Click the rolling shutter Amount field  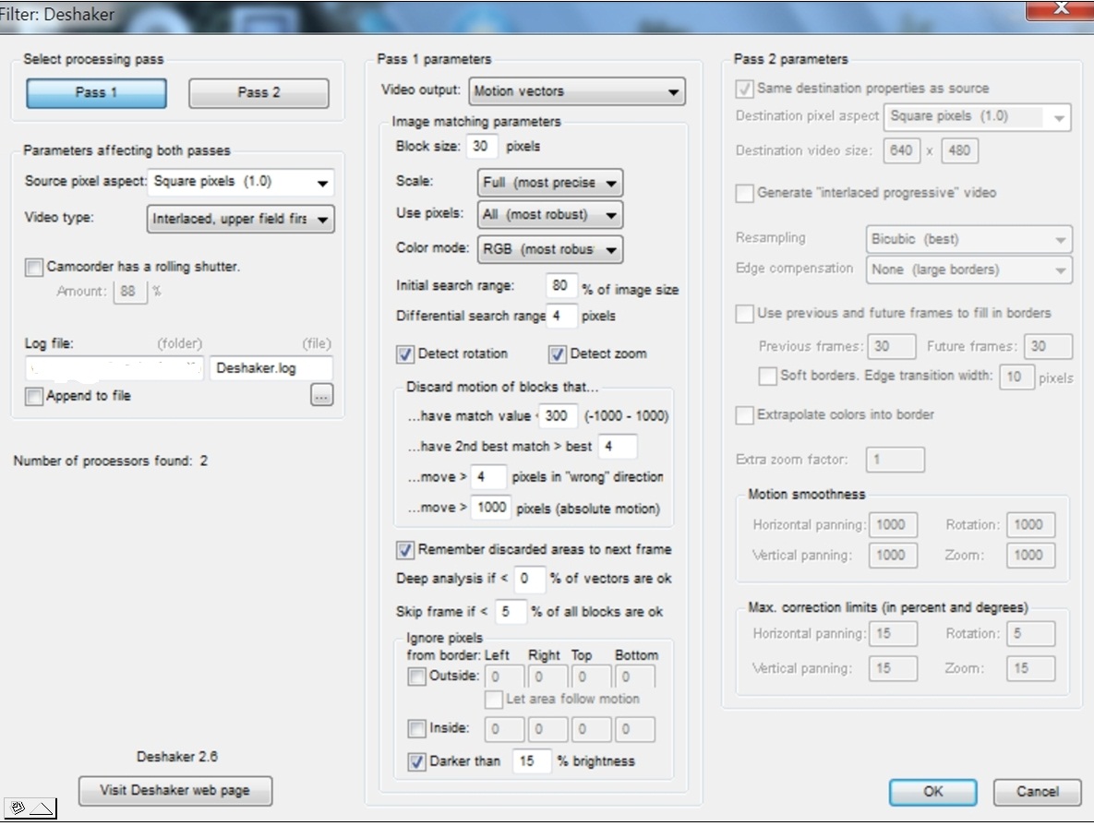130,292
